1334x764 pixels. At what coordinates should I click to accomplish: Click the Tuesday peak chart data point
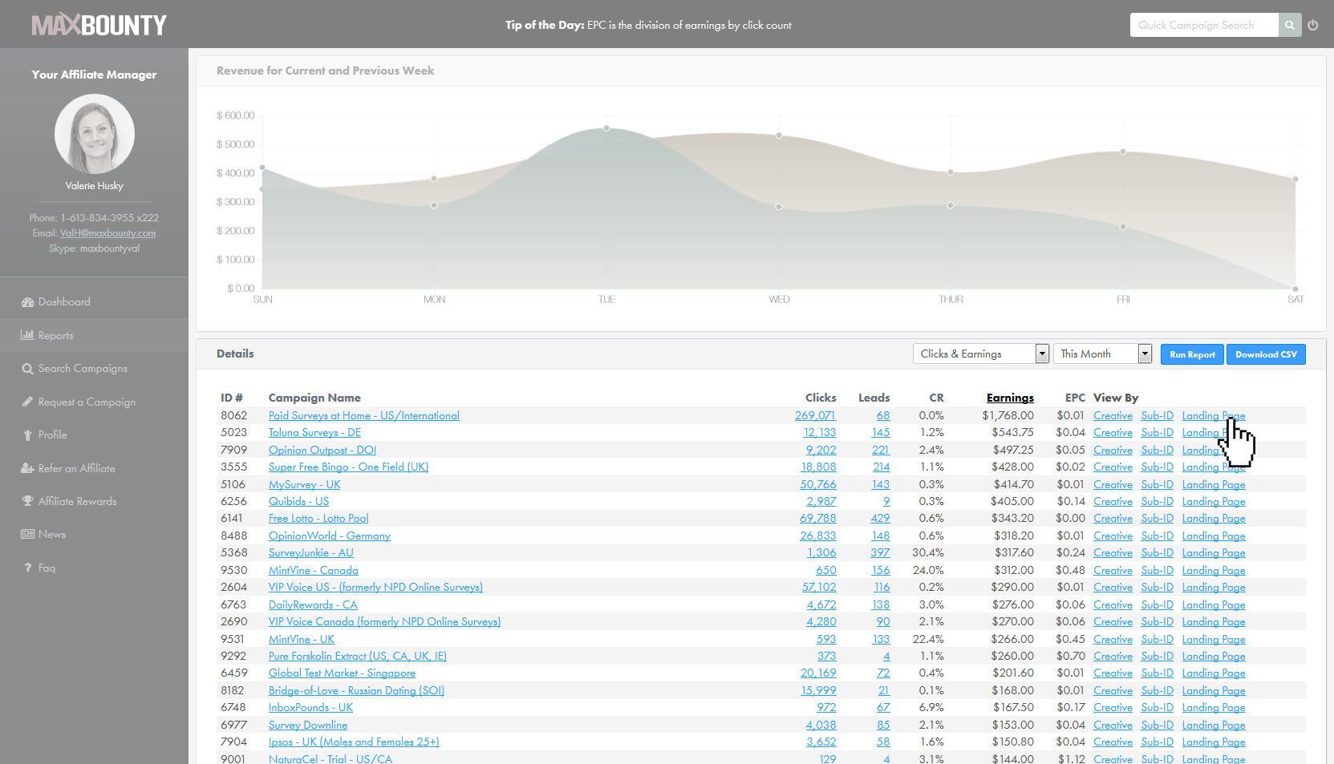coord(606,128)
